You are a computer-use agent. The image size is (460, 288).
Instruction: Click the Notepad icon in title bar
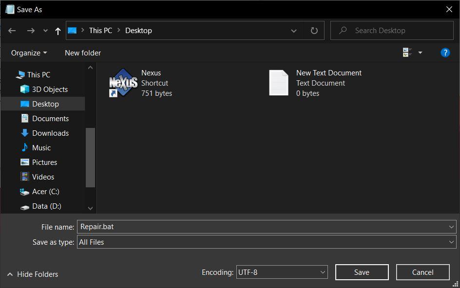[x=10, y=9]
